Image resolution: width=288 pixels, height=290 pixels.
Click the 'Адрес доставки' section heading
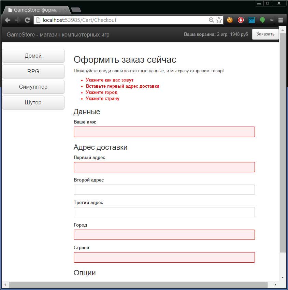(x=100, y=147)
